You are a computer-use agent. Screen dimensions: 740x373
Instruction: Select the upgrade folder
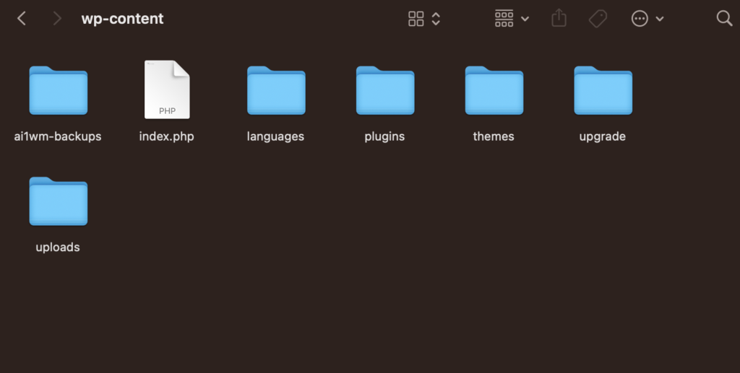(x=603, y=91)
